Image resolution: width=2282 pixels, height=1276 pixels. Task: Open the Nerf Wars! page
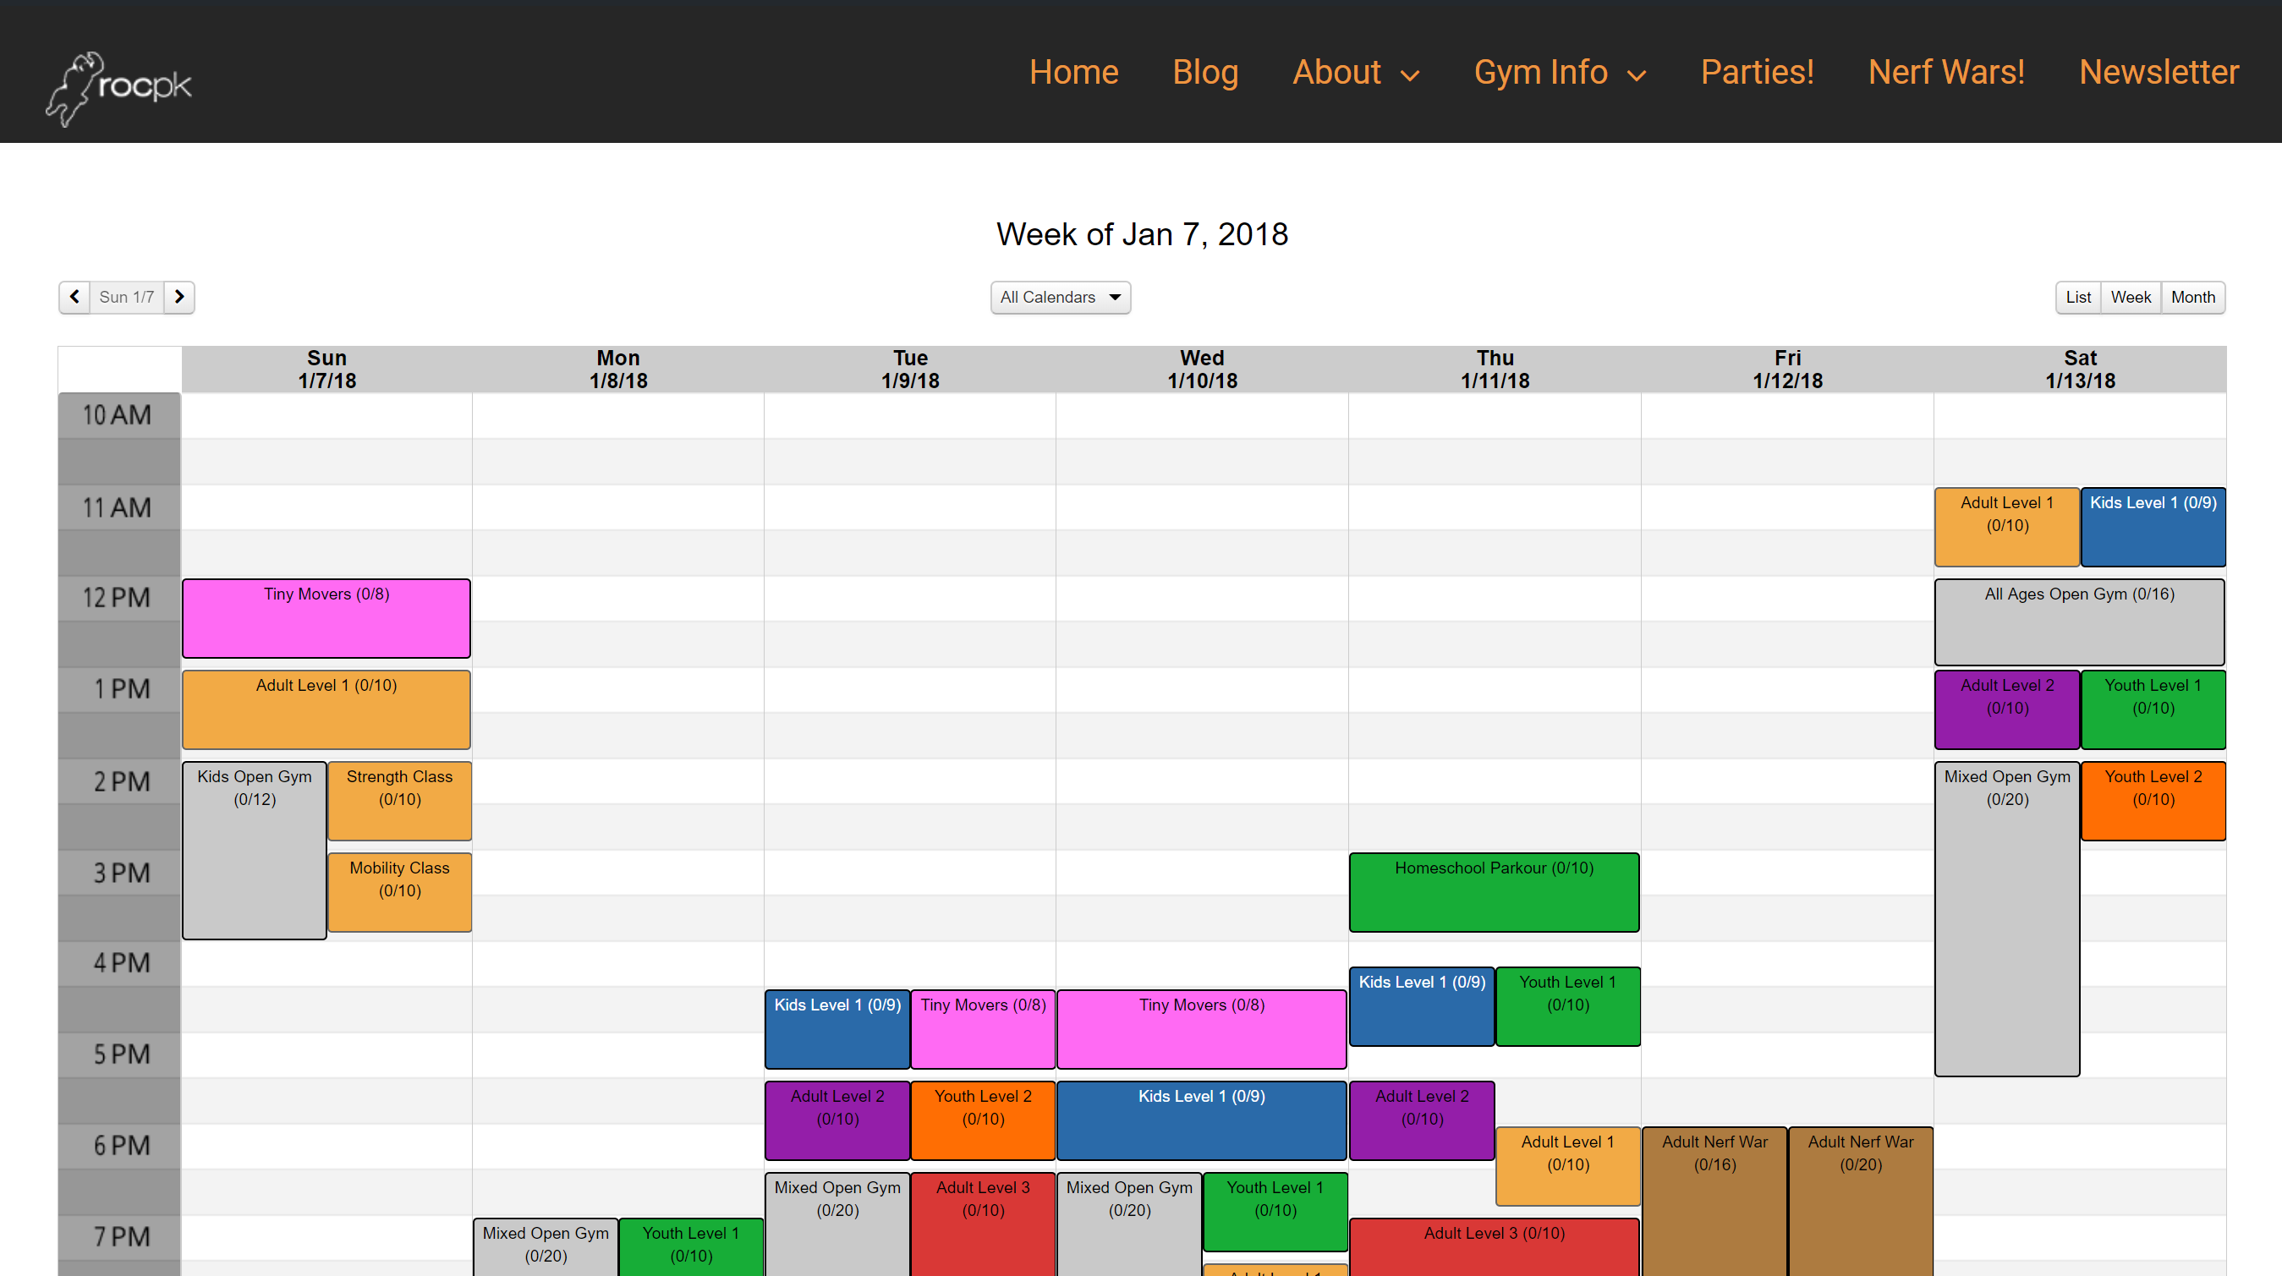click(x=1945, y=72)
